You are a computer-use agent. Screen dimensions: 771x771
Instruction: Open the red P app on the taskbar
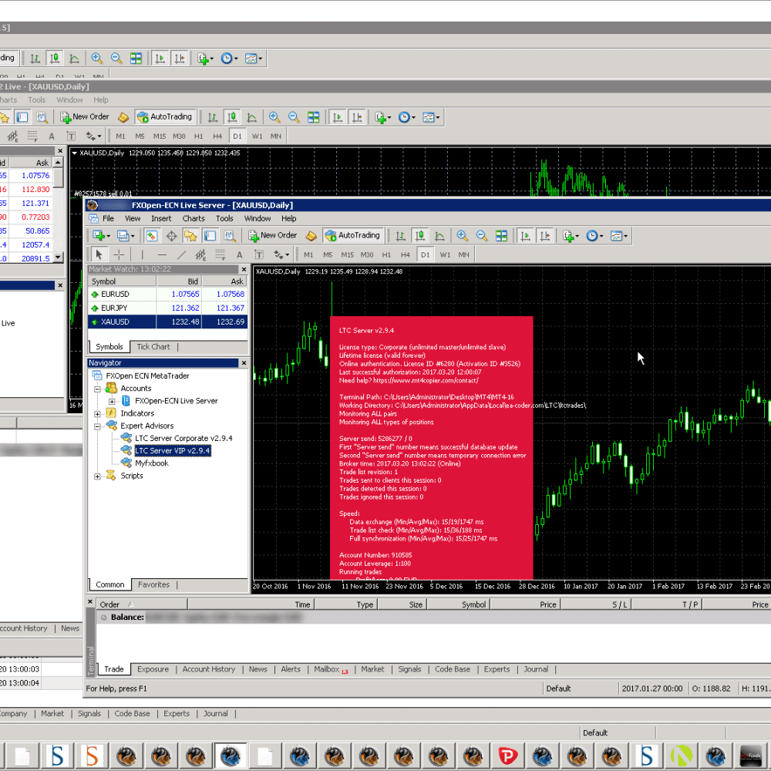507,756
